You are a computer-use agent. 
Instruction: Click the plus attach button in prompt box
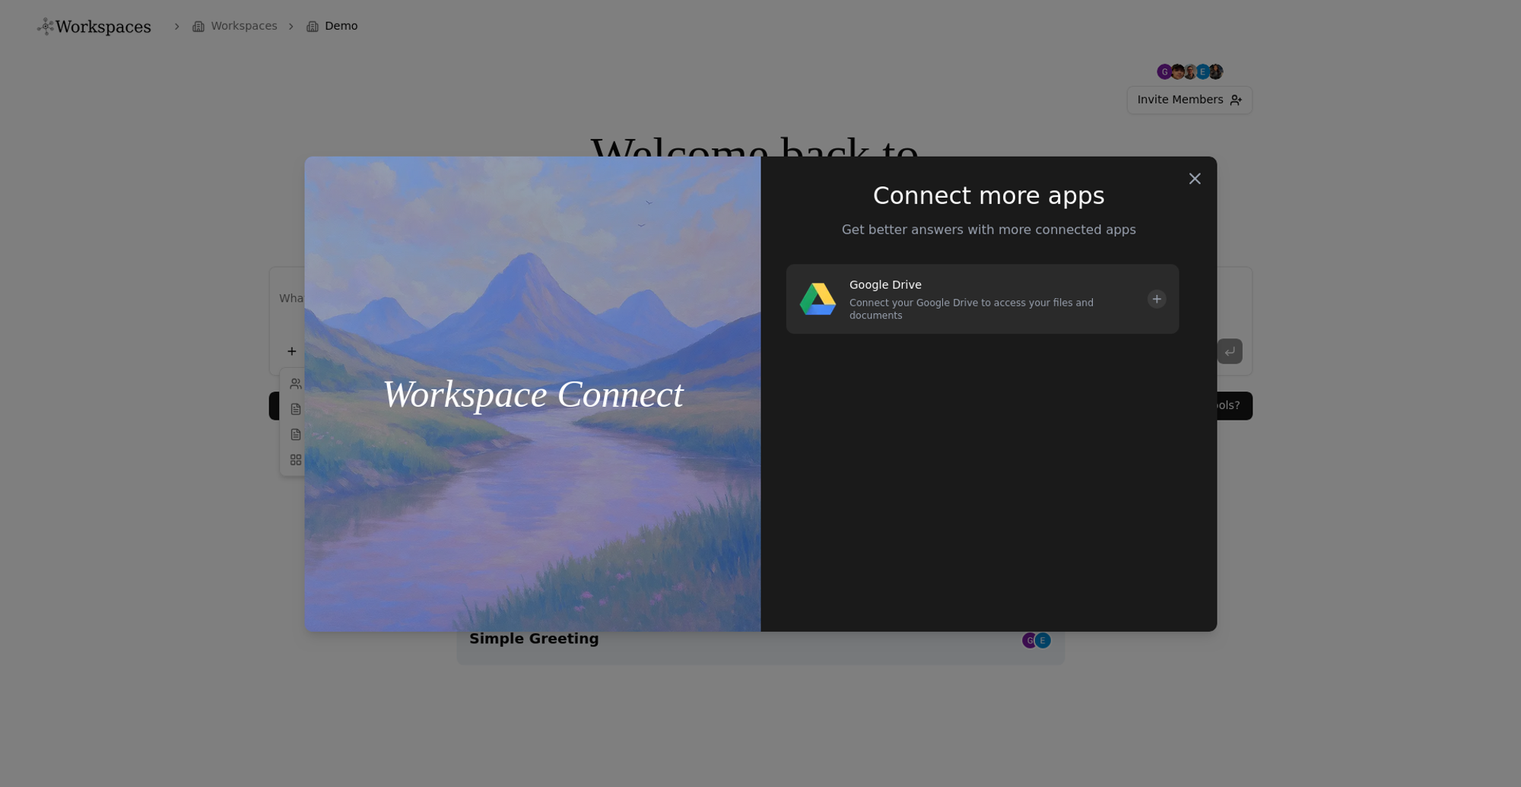(292, 351)
